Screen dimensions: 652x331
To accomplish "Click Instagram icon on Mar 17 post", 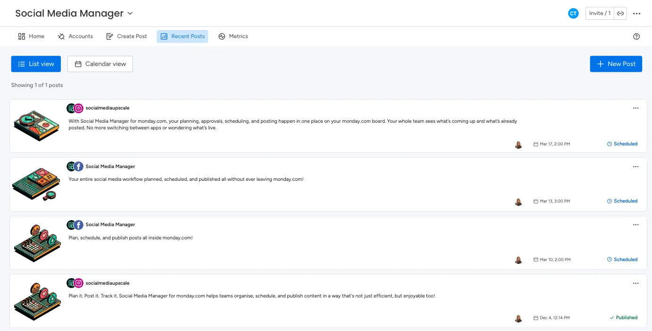I will pos(79,108).
